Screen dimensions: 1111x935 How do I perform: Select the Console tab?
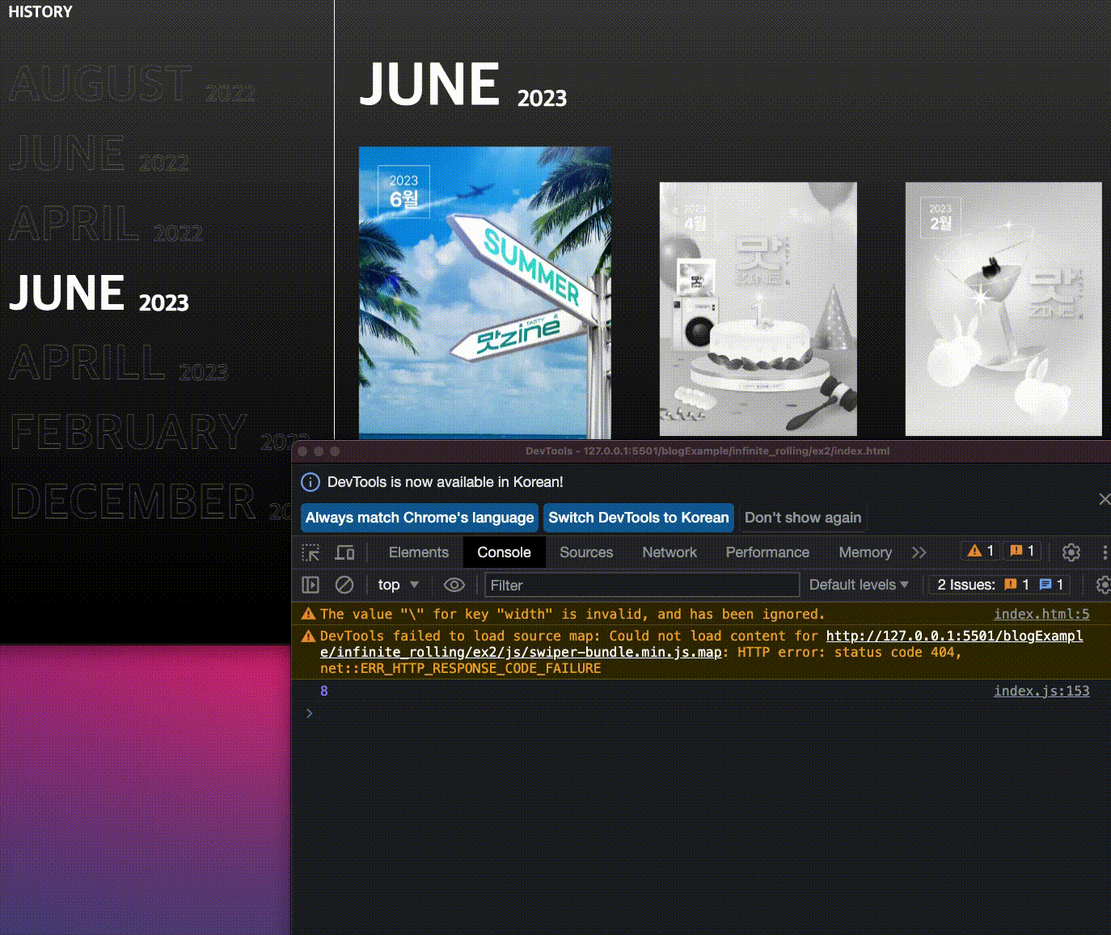tap(504, 552)
